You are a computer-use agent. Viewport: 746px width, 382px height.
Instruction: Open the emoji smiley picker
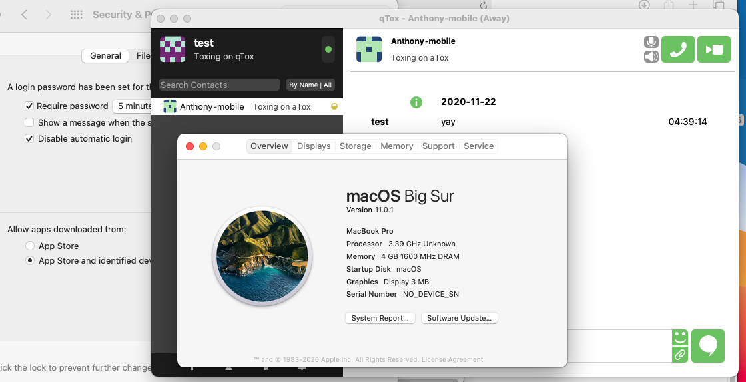pyautogui.click(x=680, y=338)
